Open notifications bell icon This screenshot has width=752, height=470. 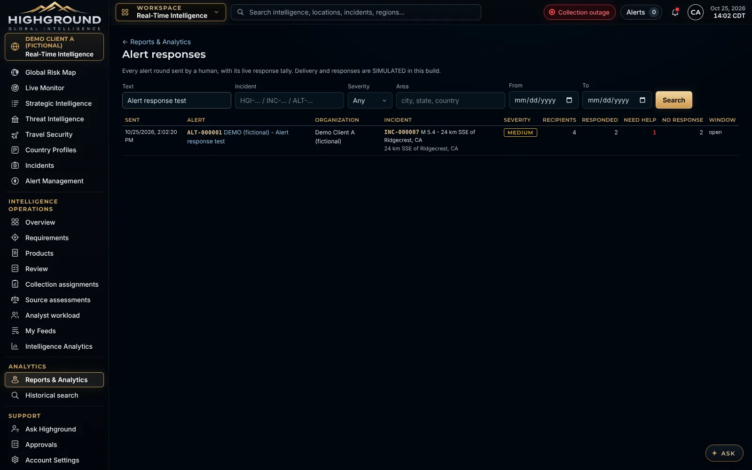pyautogui.click(x=675, y=12)
